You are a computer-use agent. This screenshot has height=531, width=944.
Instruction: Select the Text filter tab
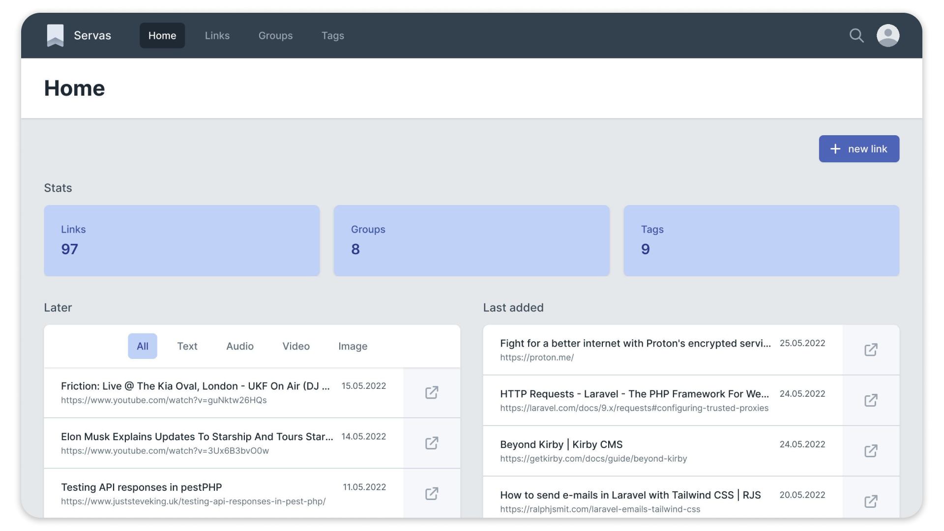point(187,346)
